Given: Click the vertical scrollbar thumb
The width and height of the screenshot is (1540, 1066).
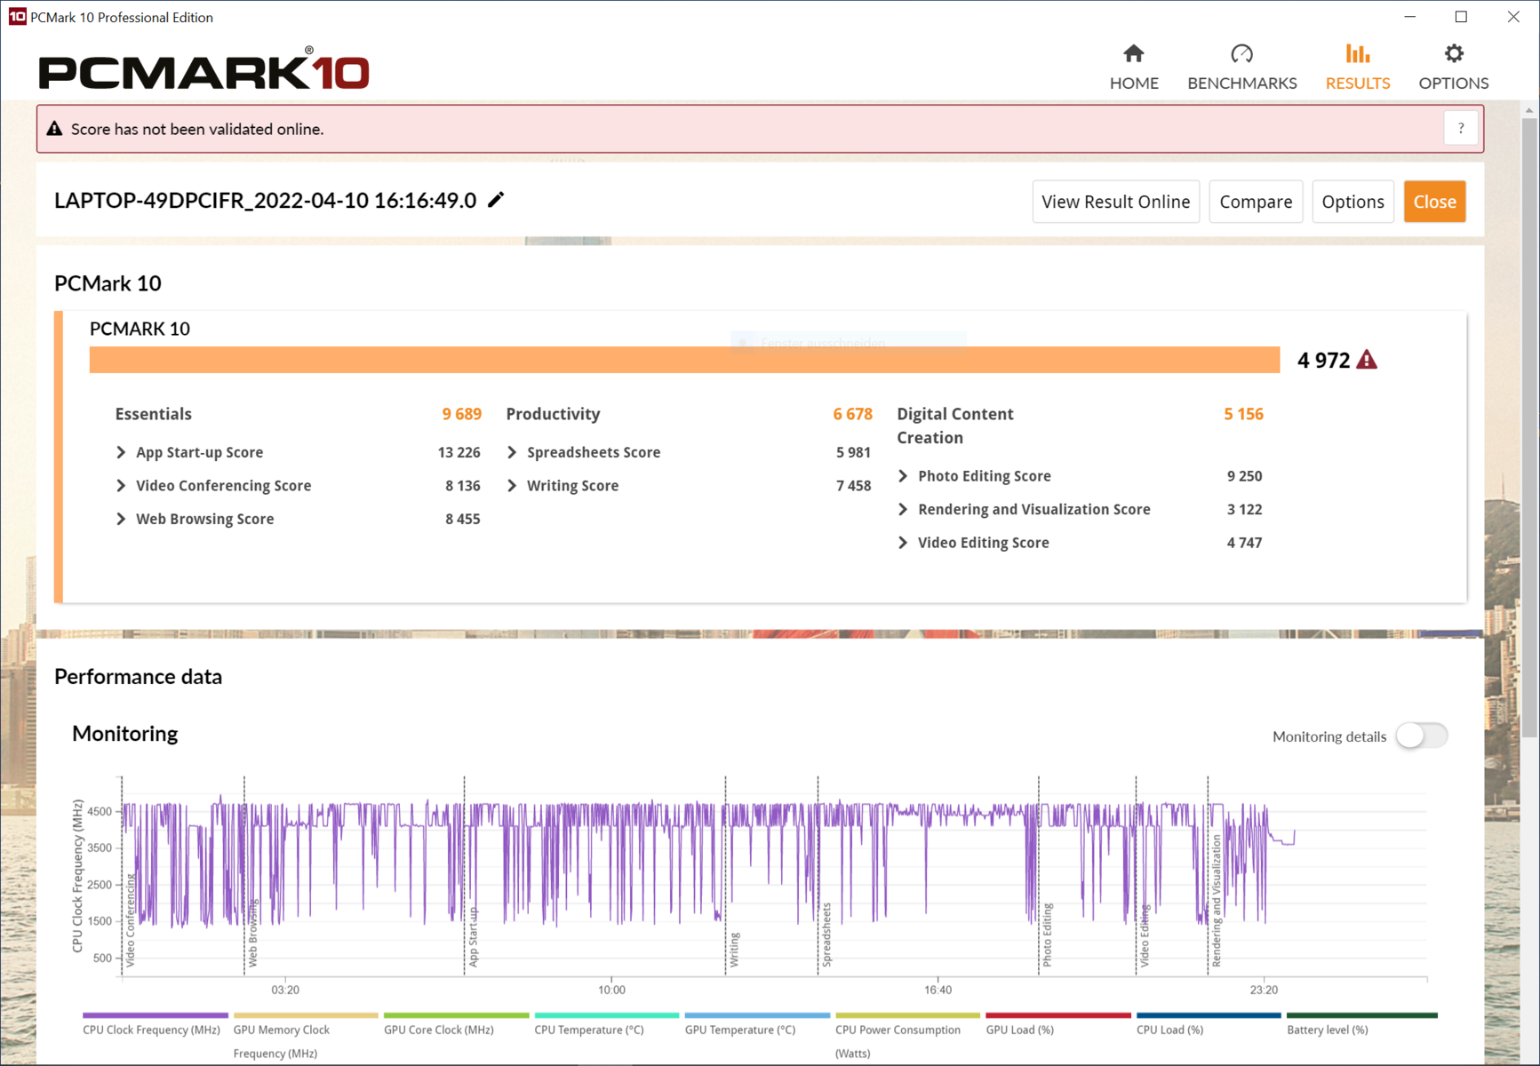Looking at the screenshot, I should tap(1529, 427).
